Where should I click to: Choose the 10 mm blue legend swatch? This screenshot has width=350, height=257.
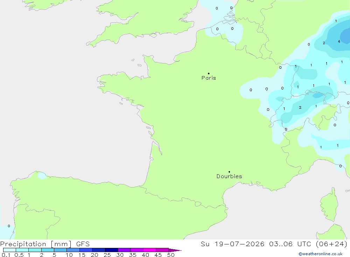click(x=73, y=250)
